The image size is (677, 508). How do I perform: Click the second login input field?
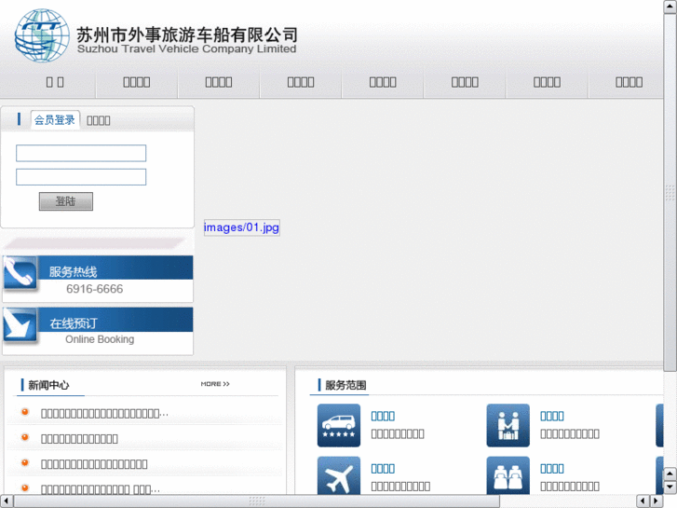coord(81,177)
